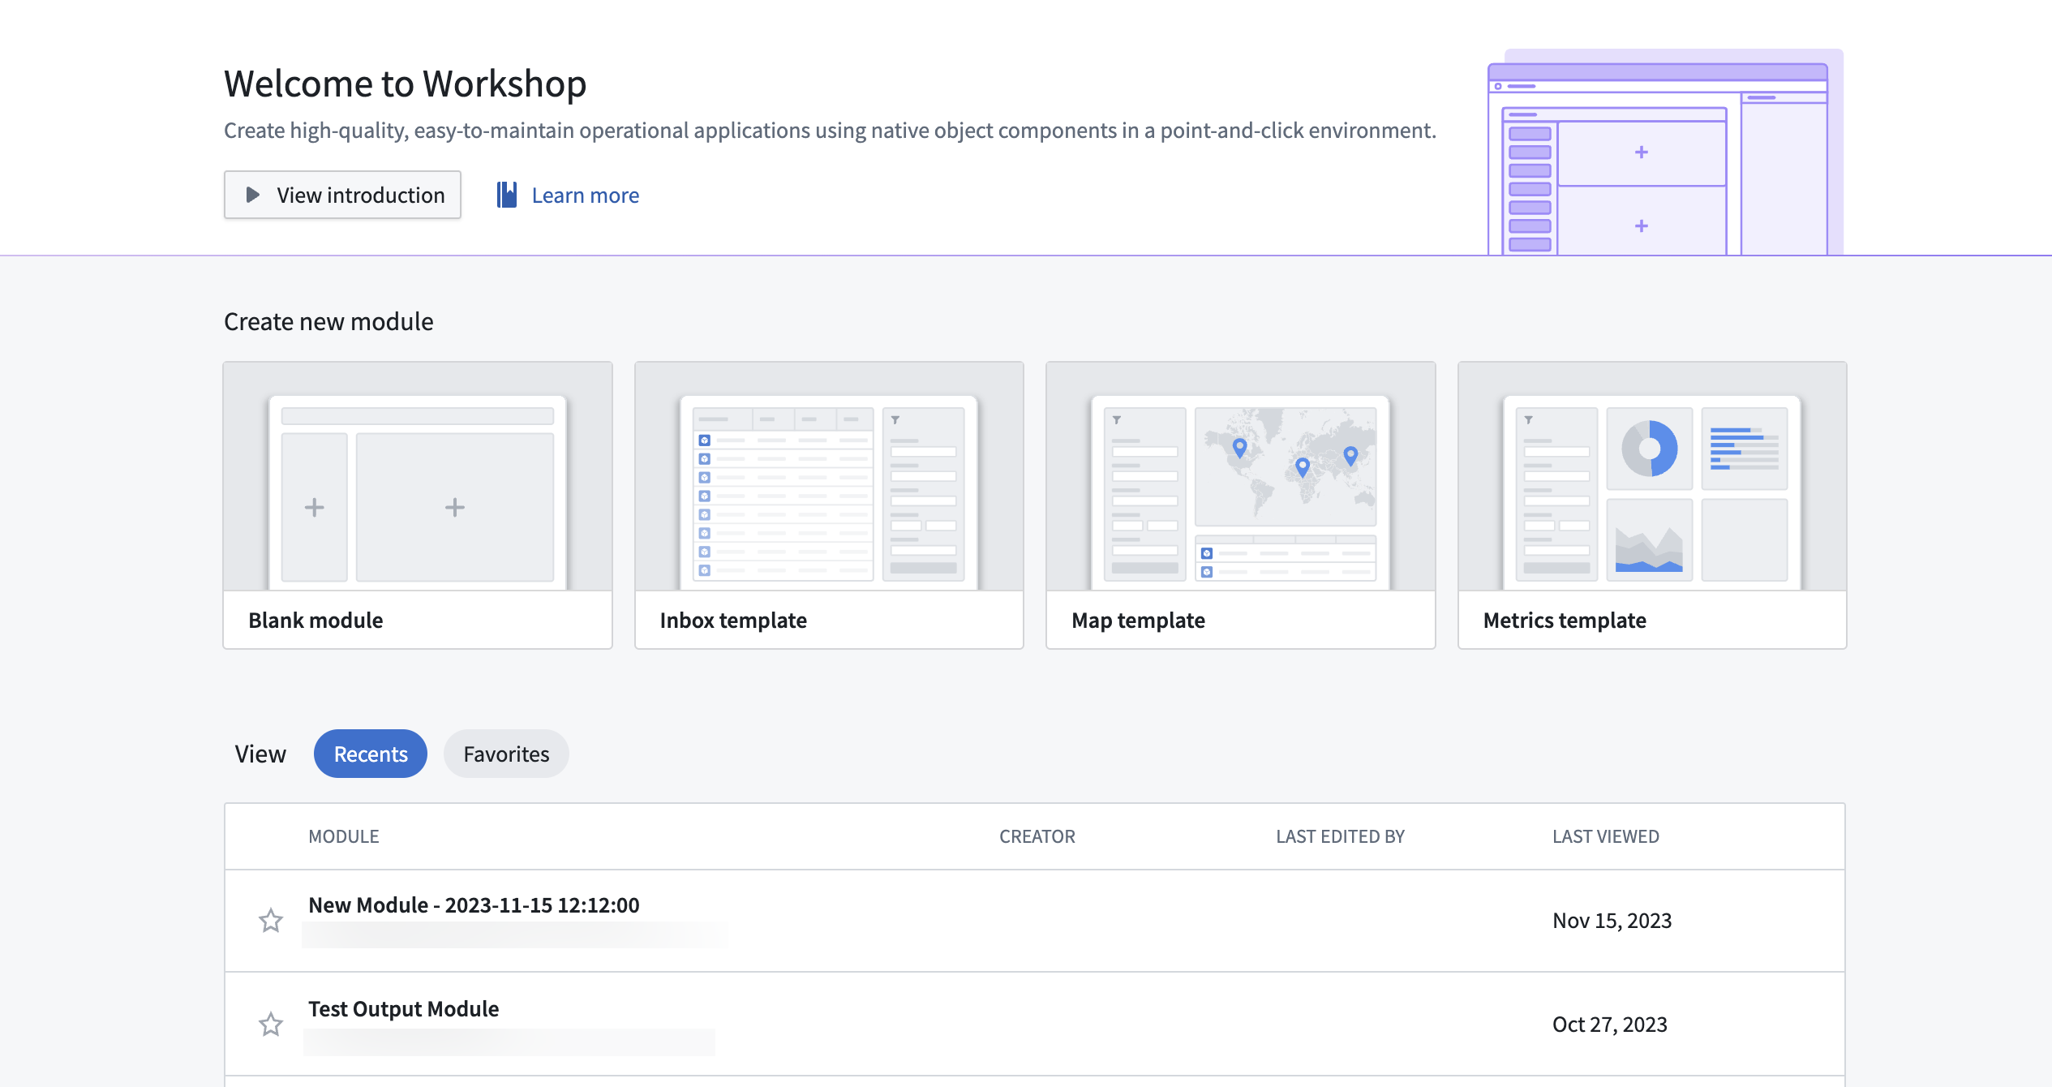Pick the Map template thumbnail preview
Viewport: 2052px width, 1087px height.
(1241, 476)
